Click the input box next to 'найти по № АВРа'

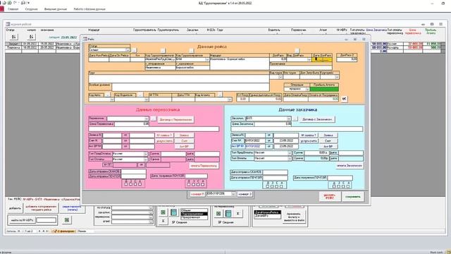click(47, 220)
